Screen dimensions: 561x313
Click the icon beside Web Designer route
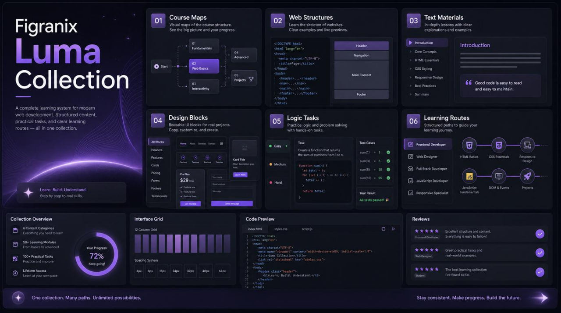click(x=411, y=156)
